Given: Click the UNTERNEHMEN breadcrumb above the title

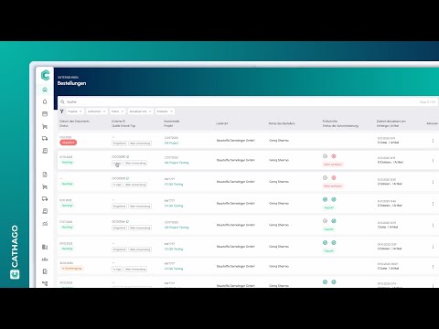Looking at the screenshot, I should pyautogui.click(x=68, y=78).
